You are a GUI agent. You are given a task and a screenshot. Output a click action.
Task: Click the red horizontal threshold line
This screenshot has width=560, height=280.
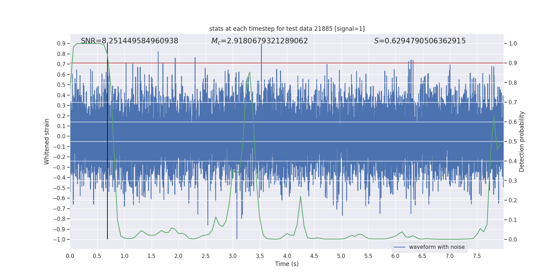click(287, 63)
